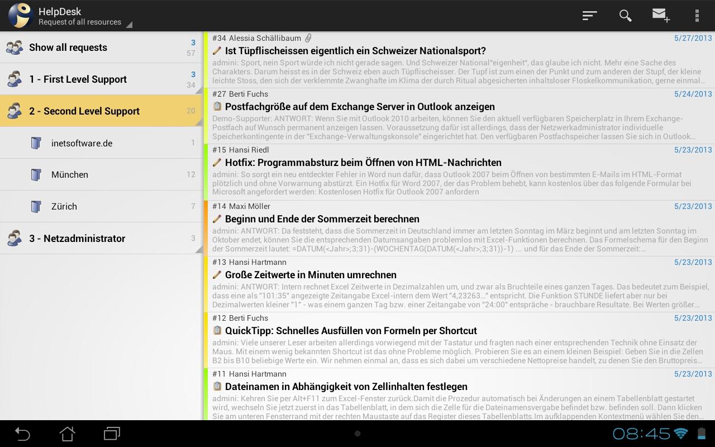Click the pencil icon on Tüpflischeissen request
This screenshot has height=447, width=715.
pos(217,51)
